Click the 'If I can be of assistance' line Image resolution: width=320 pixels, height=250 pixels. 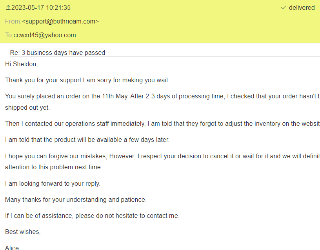click(x=92, y=216)
